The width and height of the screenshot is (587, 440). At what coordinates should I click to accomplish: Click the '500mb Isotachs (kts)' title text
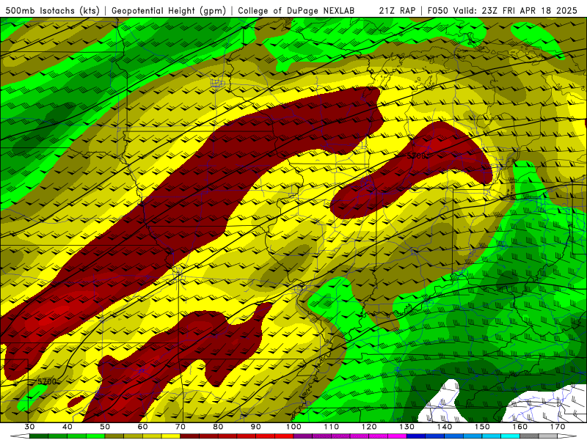point(52,10)
